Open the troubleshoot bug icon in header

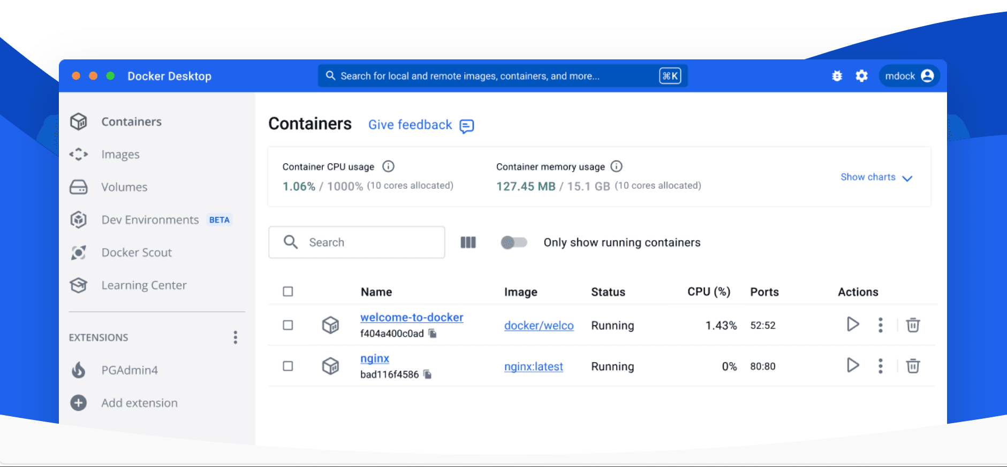pos(837,76)
